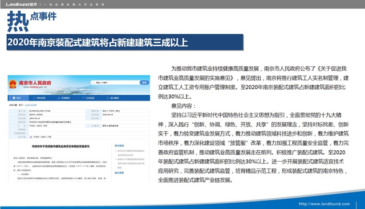
Task: Click the magnifier icon in the search box
Action: (x=94, y=82)
